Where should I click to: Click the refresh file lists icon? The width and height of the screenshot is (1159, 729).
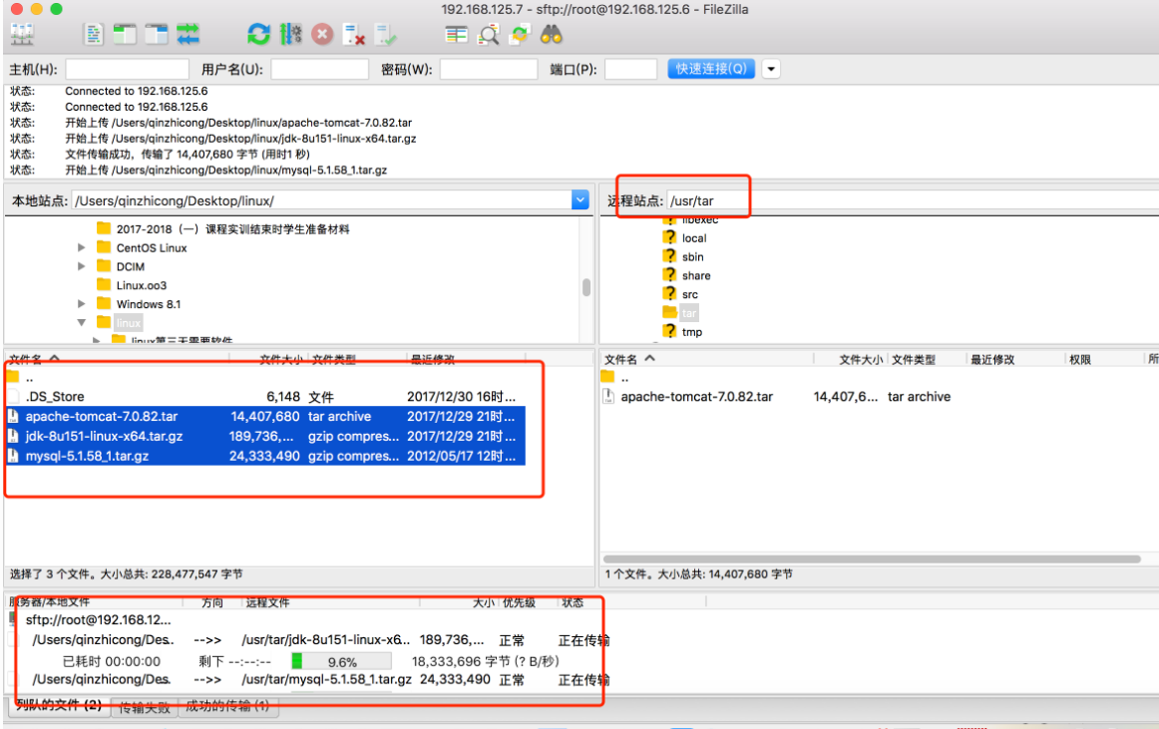pyautogui.click(x=259, y=35)
